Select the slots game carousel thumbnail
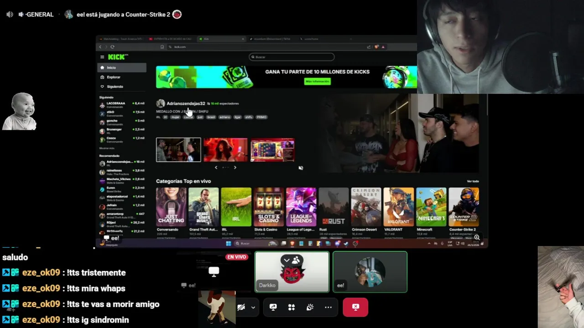584x328 pixels. (272, 150)
